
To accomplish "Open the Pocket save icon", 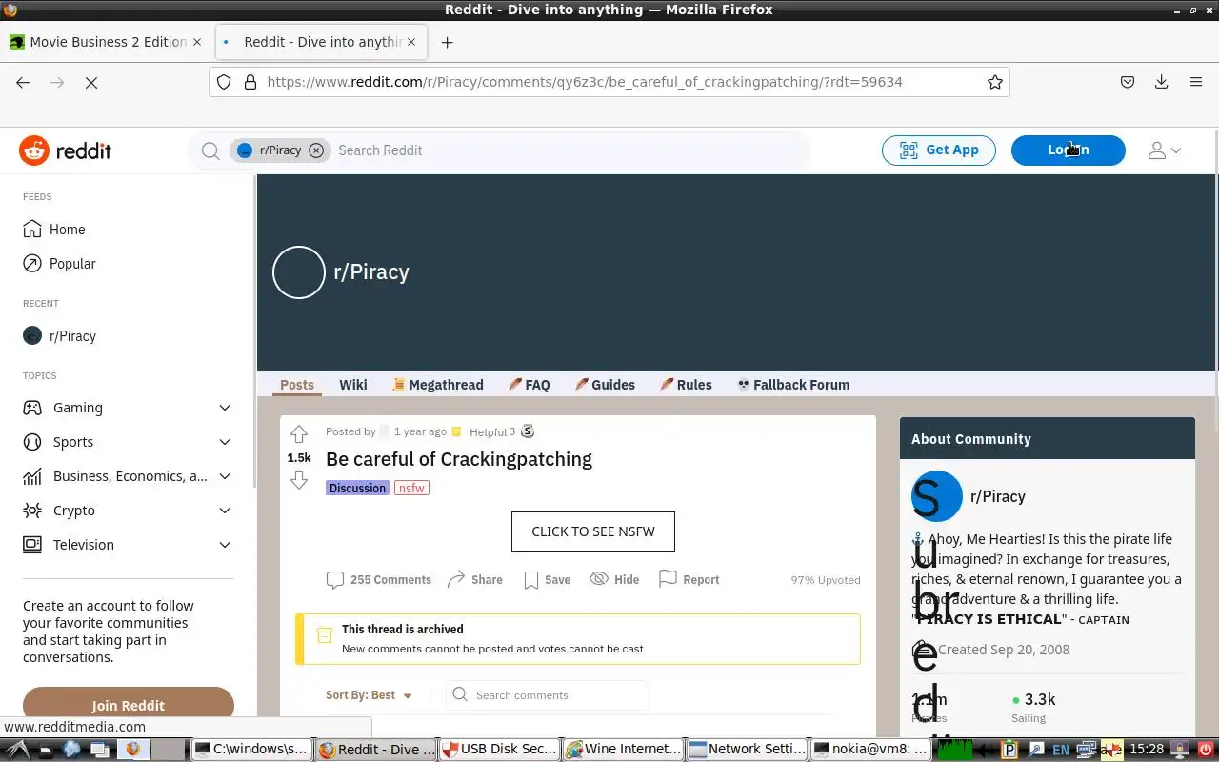I will [1128, 82].
